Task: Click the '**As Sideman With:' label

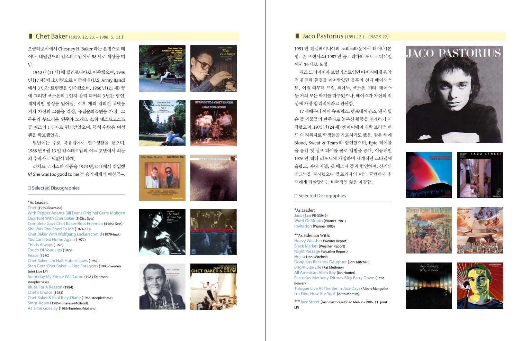Action: tap(312, 236)
